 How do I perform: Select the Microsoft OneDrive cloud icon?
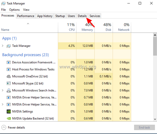pos(9,76)
